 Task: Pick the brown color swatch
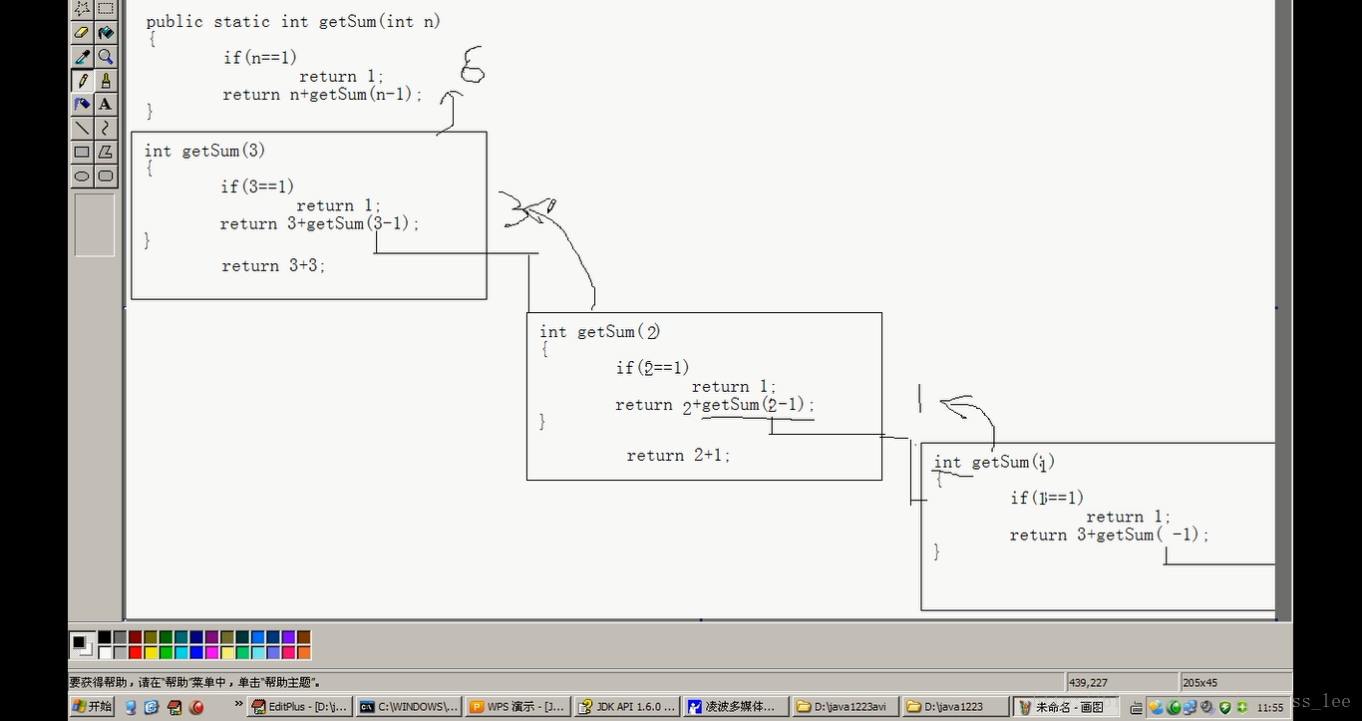304,637
